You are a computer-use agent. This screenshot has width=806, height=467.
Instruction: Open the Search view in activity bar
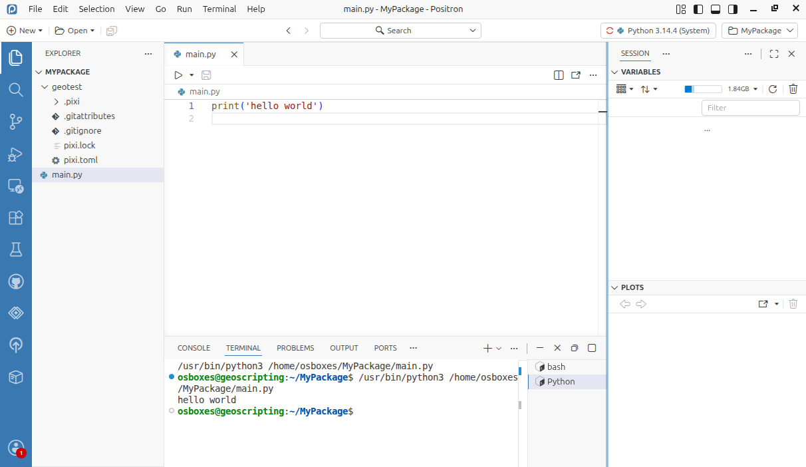coord(15,89)
